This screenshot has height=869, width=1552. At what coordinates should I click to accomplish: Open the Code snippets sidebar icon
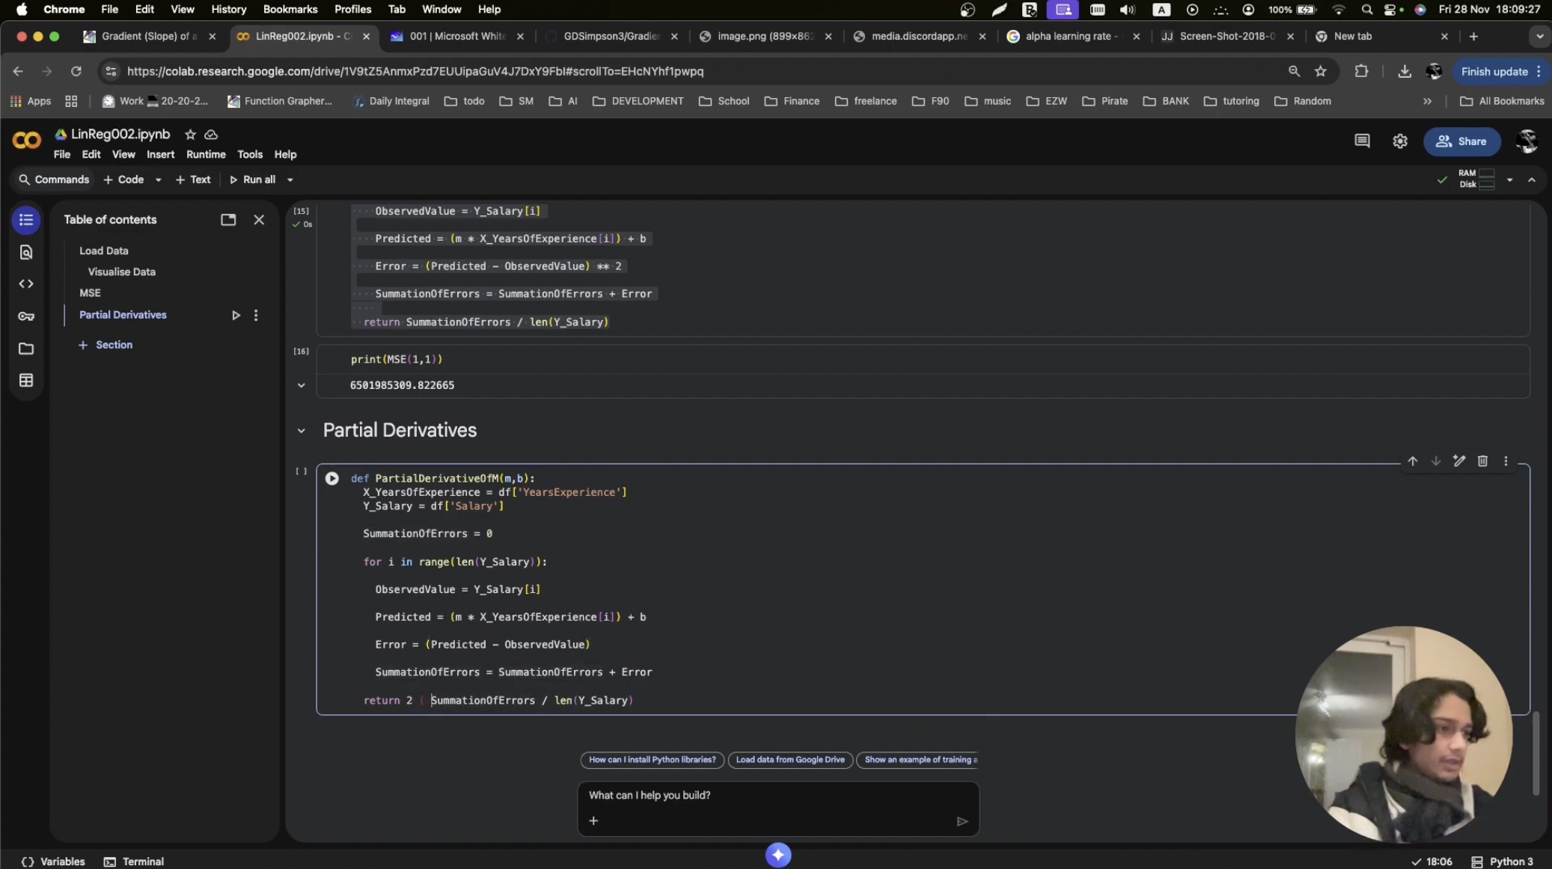[x=26, y=284]
